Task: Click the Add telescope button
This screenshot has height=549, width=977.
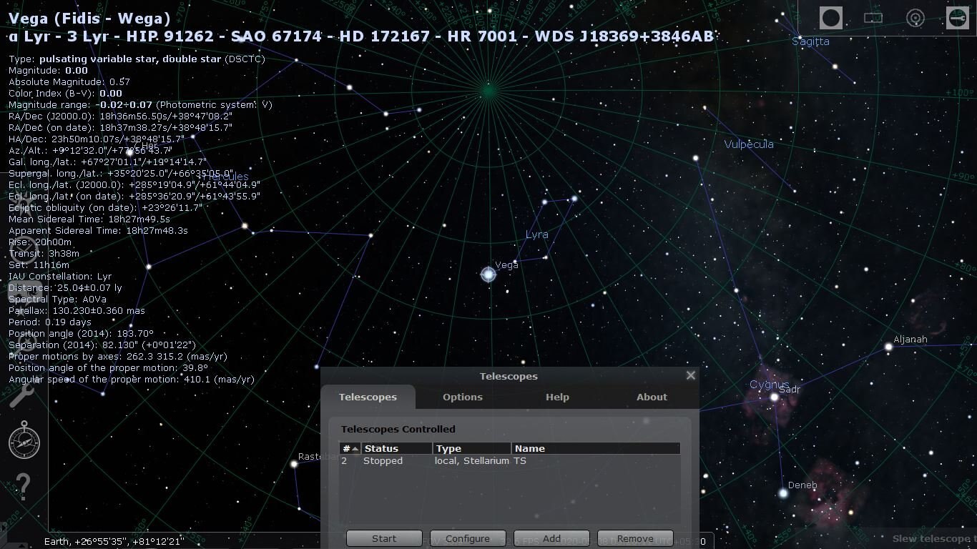Action: [551, 538]
